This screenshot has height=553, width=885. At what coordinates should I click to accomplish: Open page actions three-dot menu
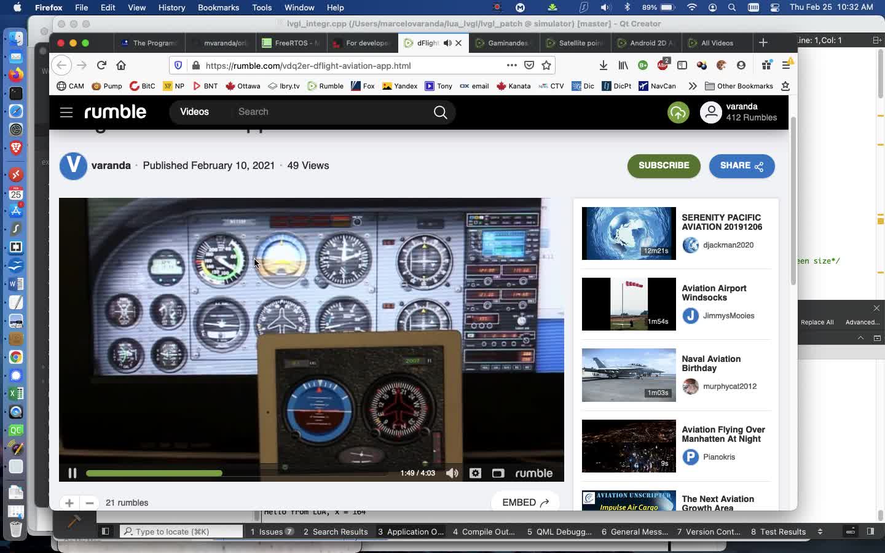coord(511,65)
